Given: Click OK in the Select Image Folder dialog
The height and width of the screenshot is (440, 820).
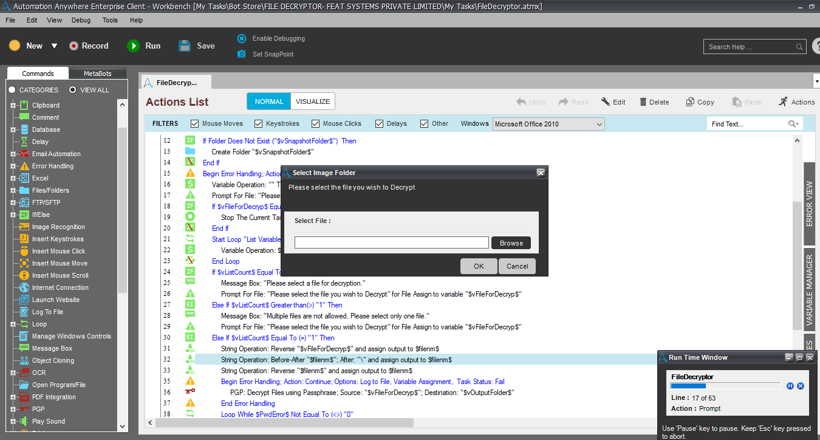Looking at the screenshot, I should point(479,266).
